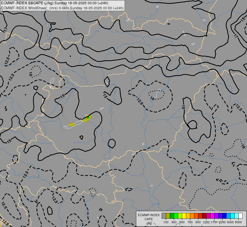
Task: Pick the cyan legend swatch above 3000
Action: [x=233, y=216]
